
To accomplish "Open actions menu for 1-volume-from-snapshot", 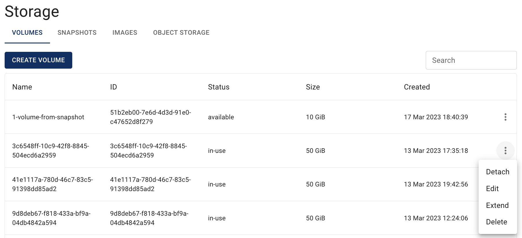I will pos(505,117).
